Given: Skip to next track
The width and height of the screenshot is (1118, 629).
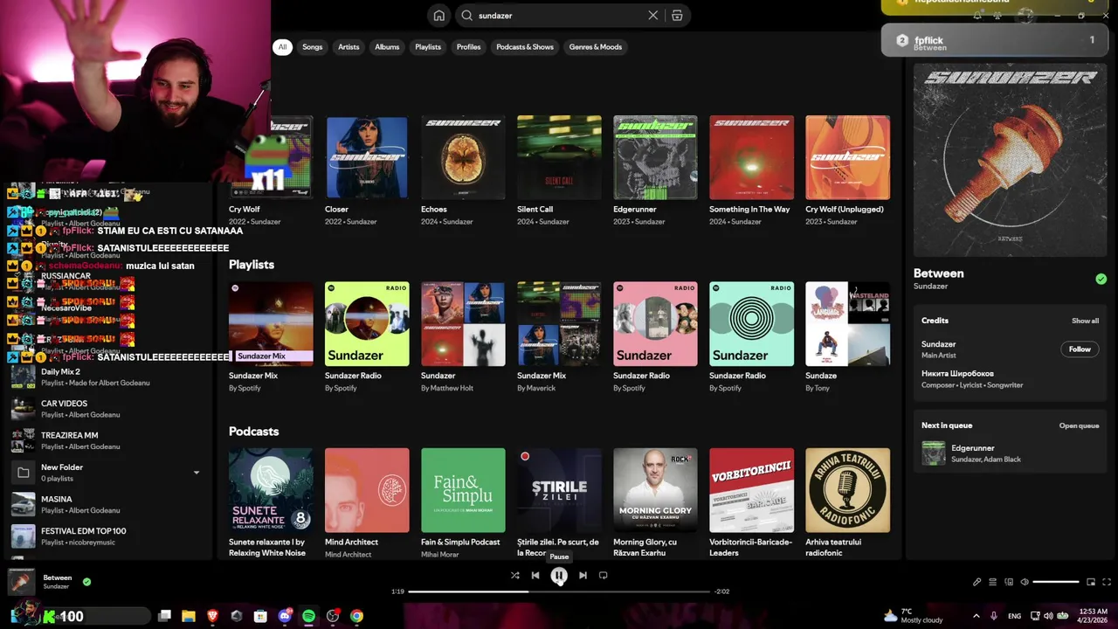Looking at the screenshot, I should click(583, 575).
